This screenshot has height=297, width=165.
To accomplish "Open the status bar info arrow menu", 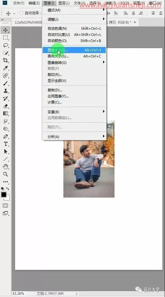I will coord(77,293).
